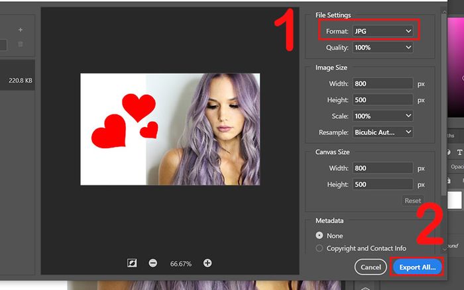Open the Scale 100% dropdown
The width and height of the screenshot is (464, 290).
[383, 116]
